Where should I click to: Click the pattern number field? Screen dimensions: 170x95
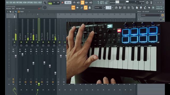(x=108, y=8)
